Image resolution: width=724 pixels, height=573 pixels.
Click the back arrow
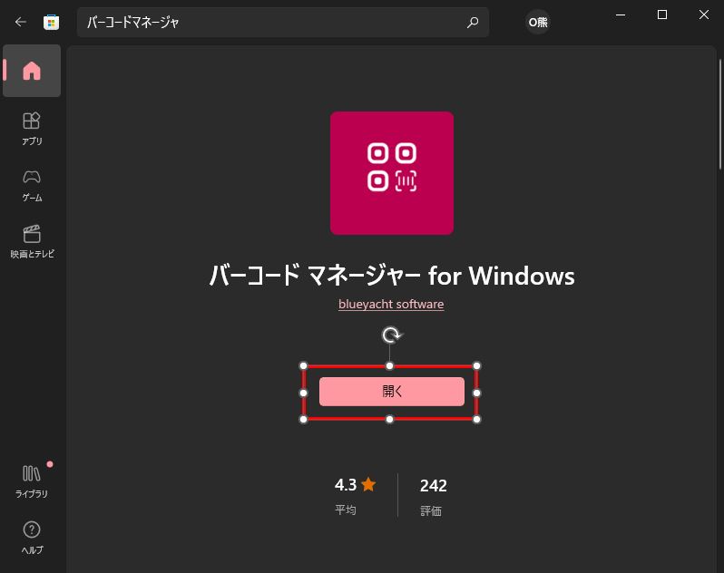(x=20, y=22)
